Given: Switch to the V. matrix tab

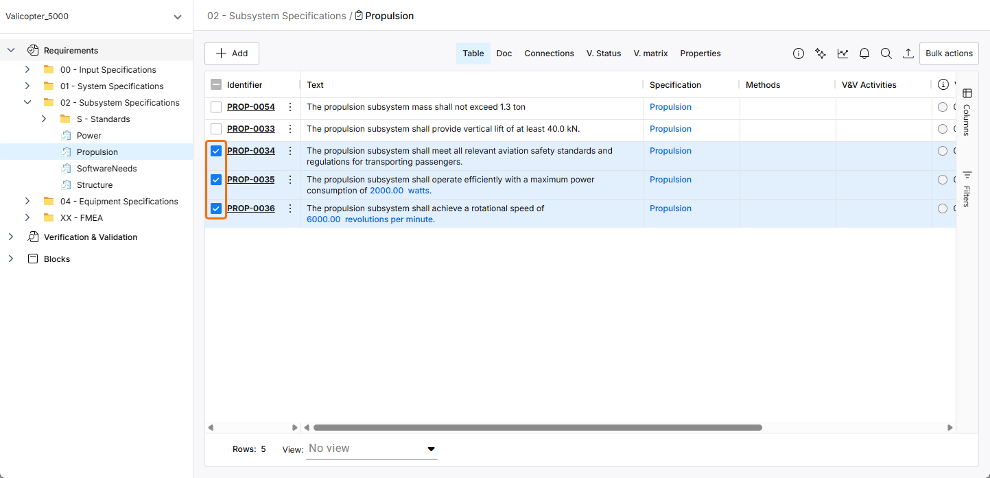Looking at the screenshot, I should 650,53.
